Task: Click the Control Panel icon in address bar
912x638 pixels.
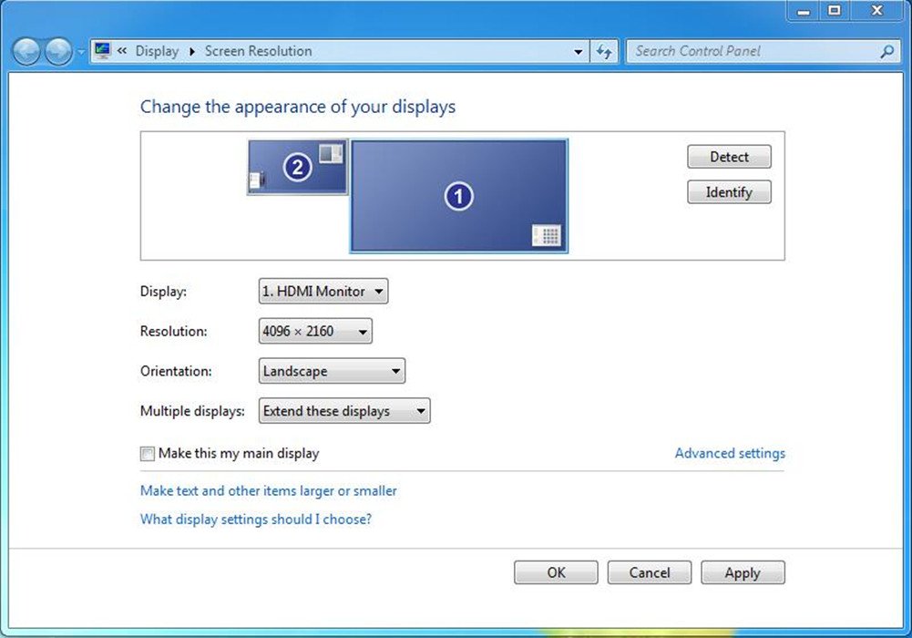Action: [x=102, y=51]
